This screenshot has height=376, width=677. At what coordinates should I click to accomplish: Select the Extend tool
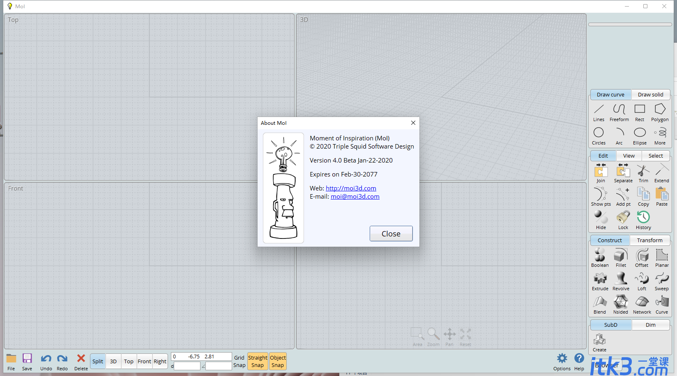662,173
